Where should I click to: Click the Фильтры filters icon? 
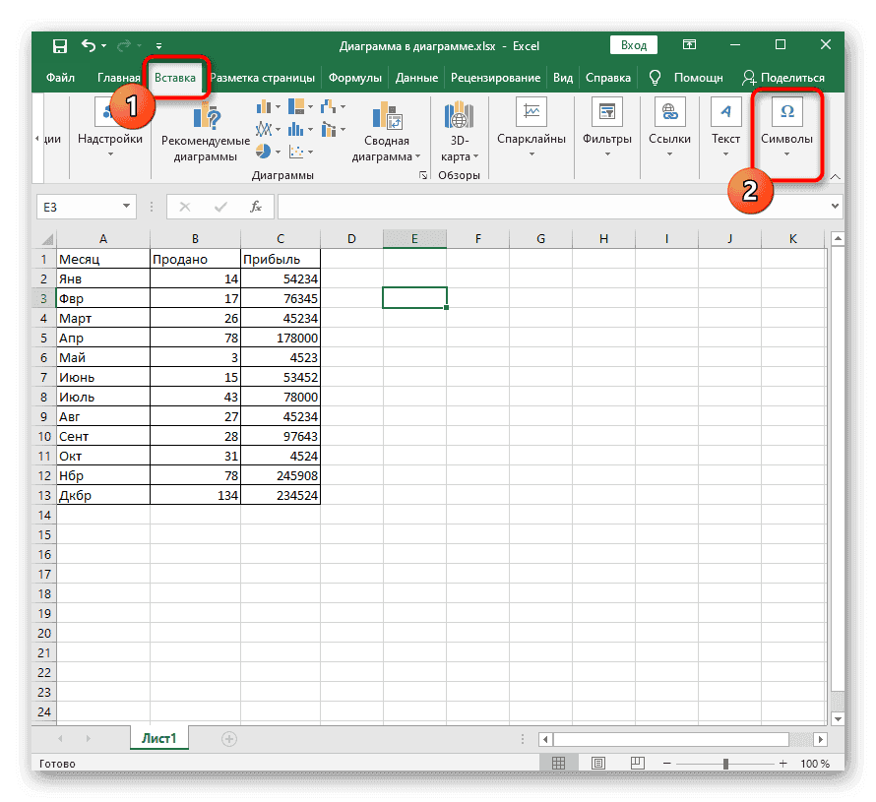click(606, 125)
